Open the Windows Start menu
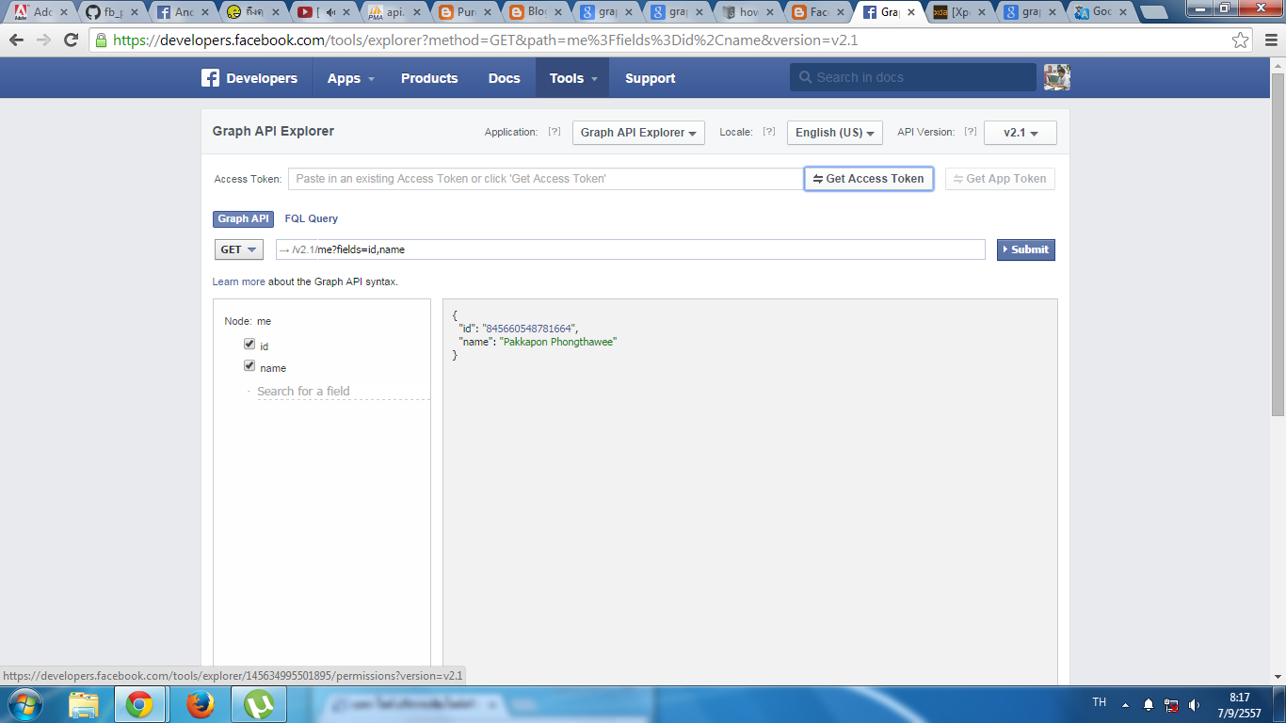Image resolution: width=1286 pixels, height=723 pixels. [x=24, y=704]
